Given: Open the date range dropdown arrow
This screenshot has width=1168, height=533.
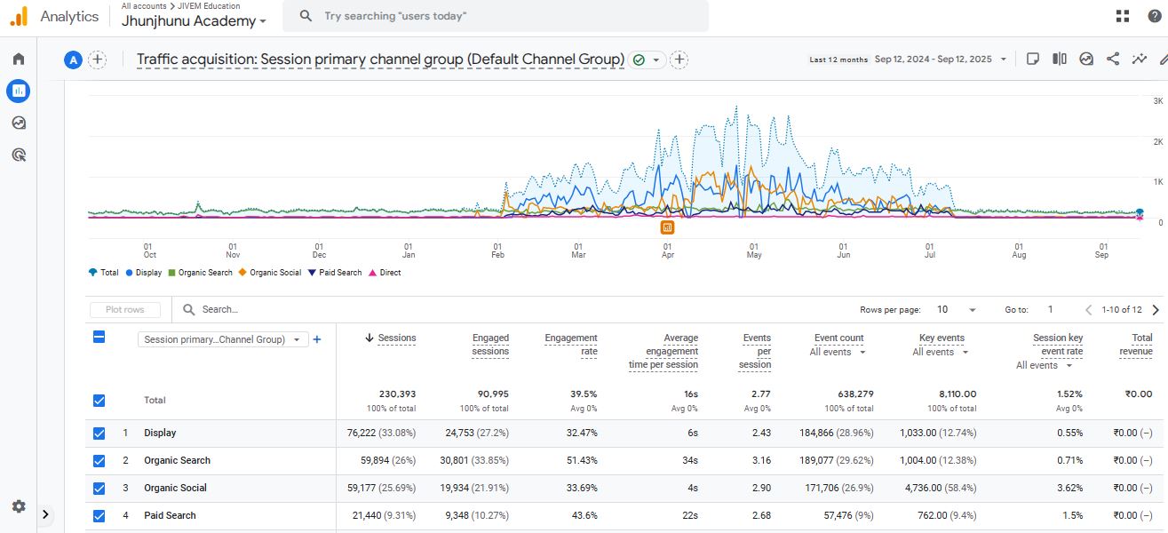Looking at the screenshot, I should 1004,60.
